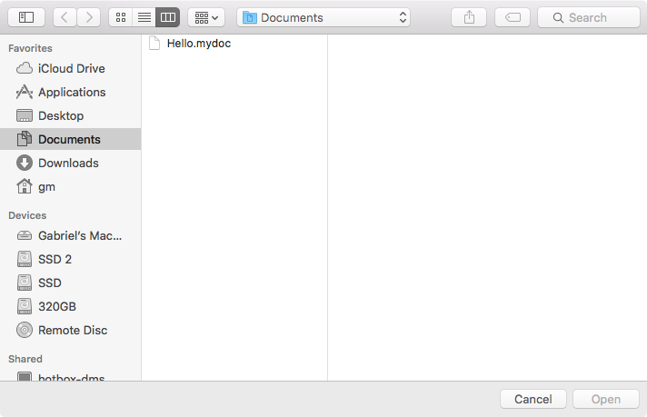Click the Cancel button

[x=533, y=399]
